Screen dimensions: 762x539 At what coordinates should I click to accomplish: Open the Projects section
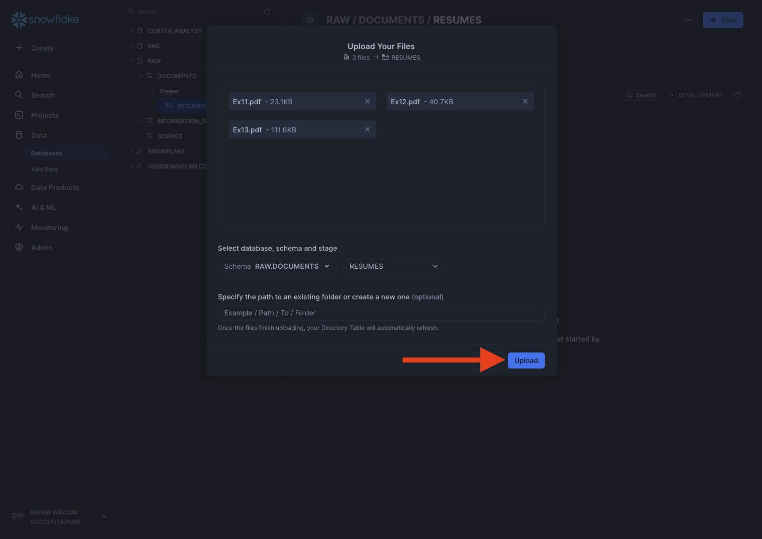[45, 115]
